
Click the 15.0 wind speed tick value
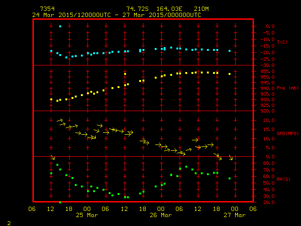click(x=269, y=129)
